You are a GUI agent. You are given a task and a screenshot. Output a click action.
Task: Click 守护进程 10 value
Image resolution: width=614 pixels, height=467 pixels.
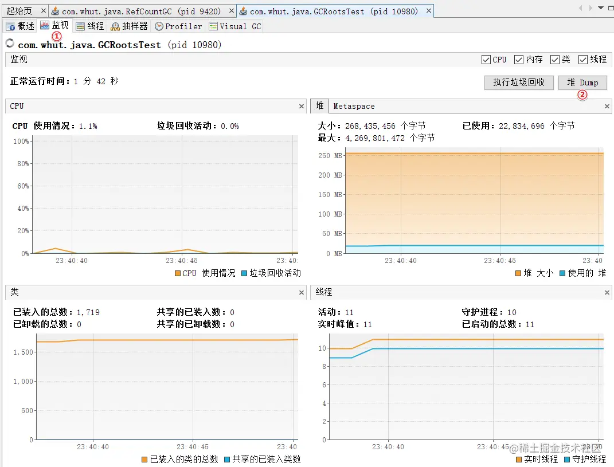512,312
